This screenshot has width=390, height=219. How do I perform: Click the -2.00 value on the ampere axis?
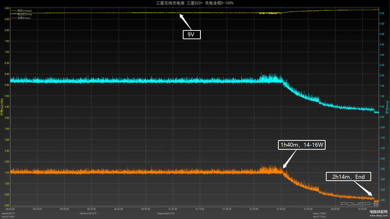coord(382,158)
